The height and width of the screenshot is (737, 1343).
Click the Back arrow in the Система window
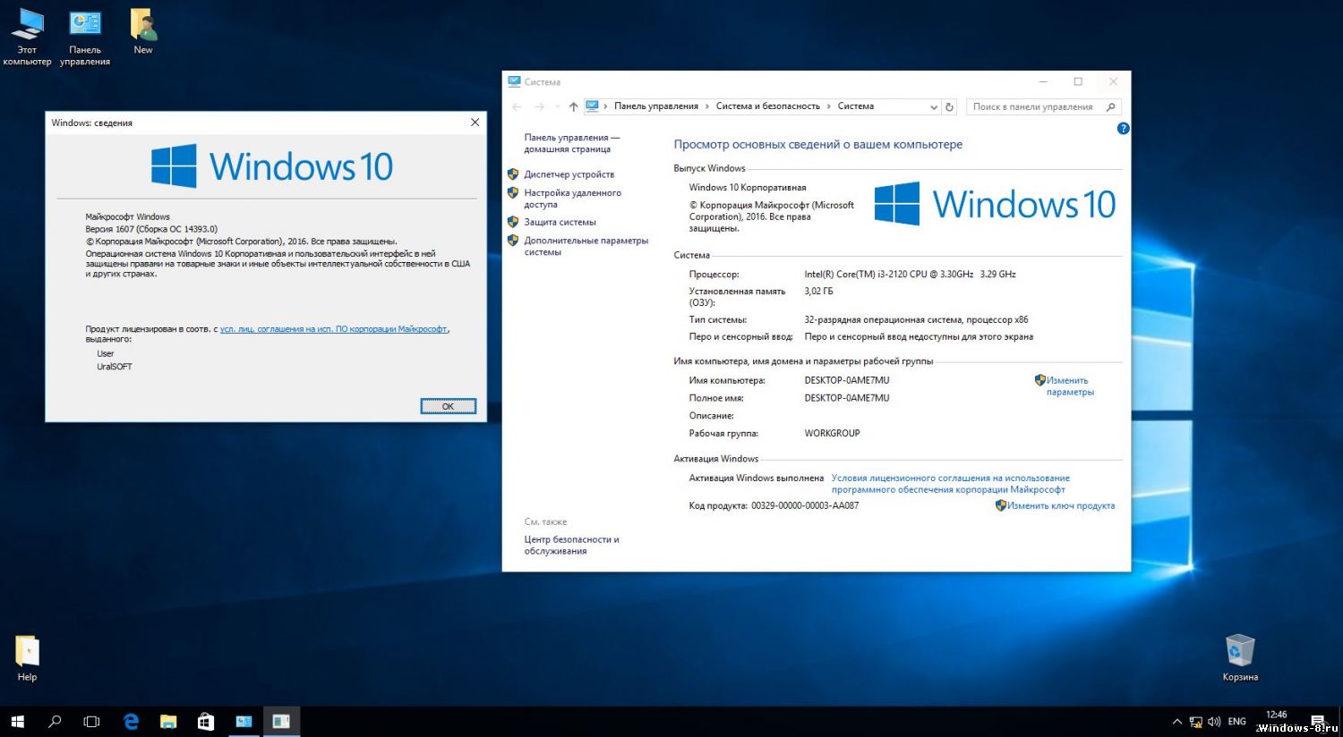(517, 106)
